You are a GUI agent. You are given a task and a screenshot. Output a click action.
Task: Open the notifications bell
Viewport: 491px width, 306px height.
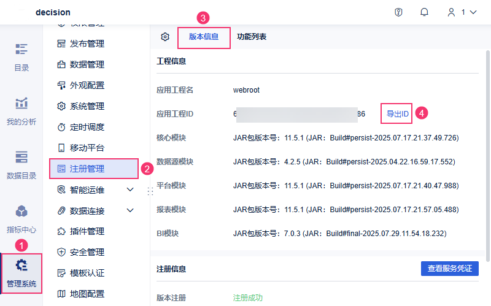(424, 12)
